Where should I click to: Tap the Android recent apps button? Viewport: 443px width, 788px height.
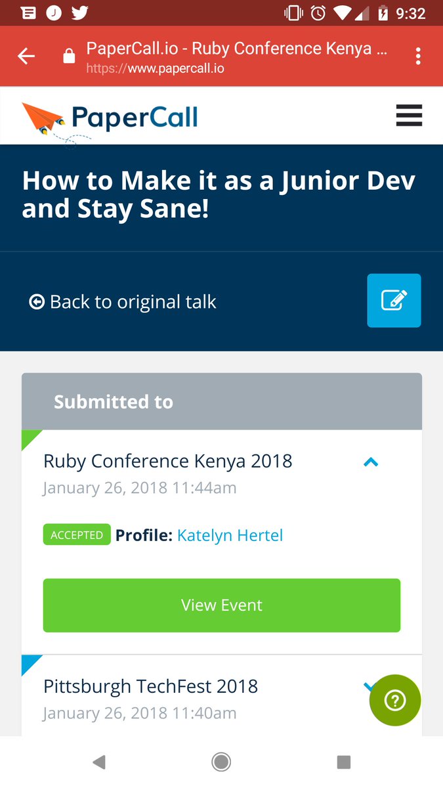(343, 762)
